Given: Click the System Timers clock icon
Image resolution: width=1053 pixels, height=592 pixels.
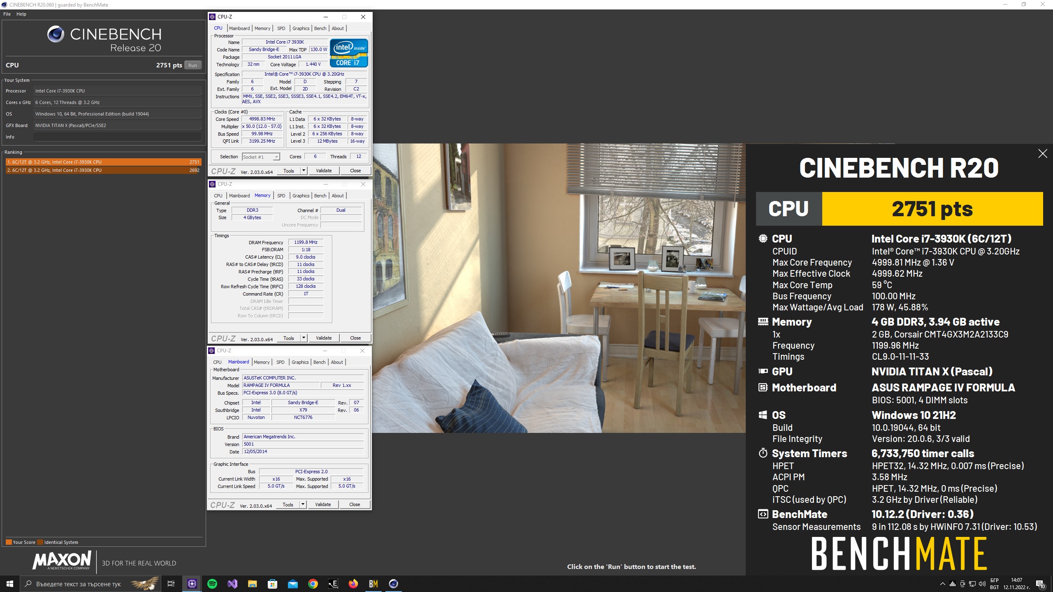Looking at the screenshot, I should click(x=763, y=453).
